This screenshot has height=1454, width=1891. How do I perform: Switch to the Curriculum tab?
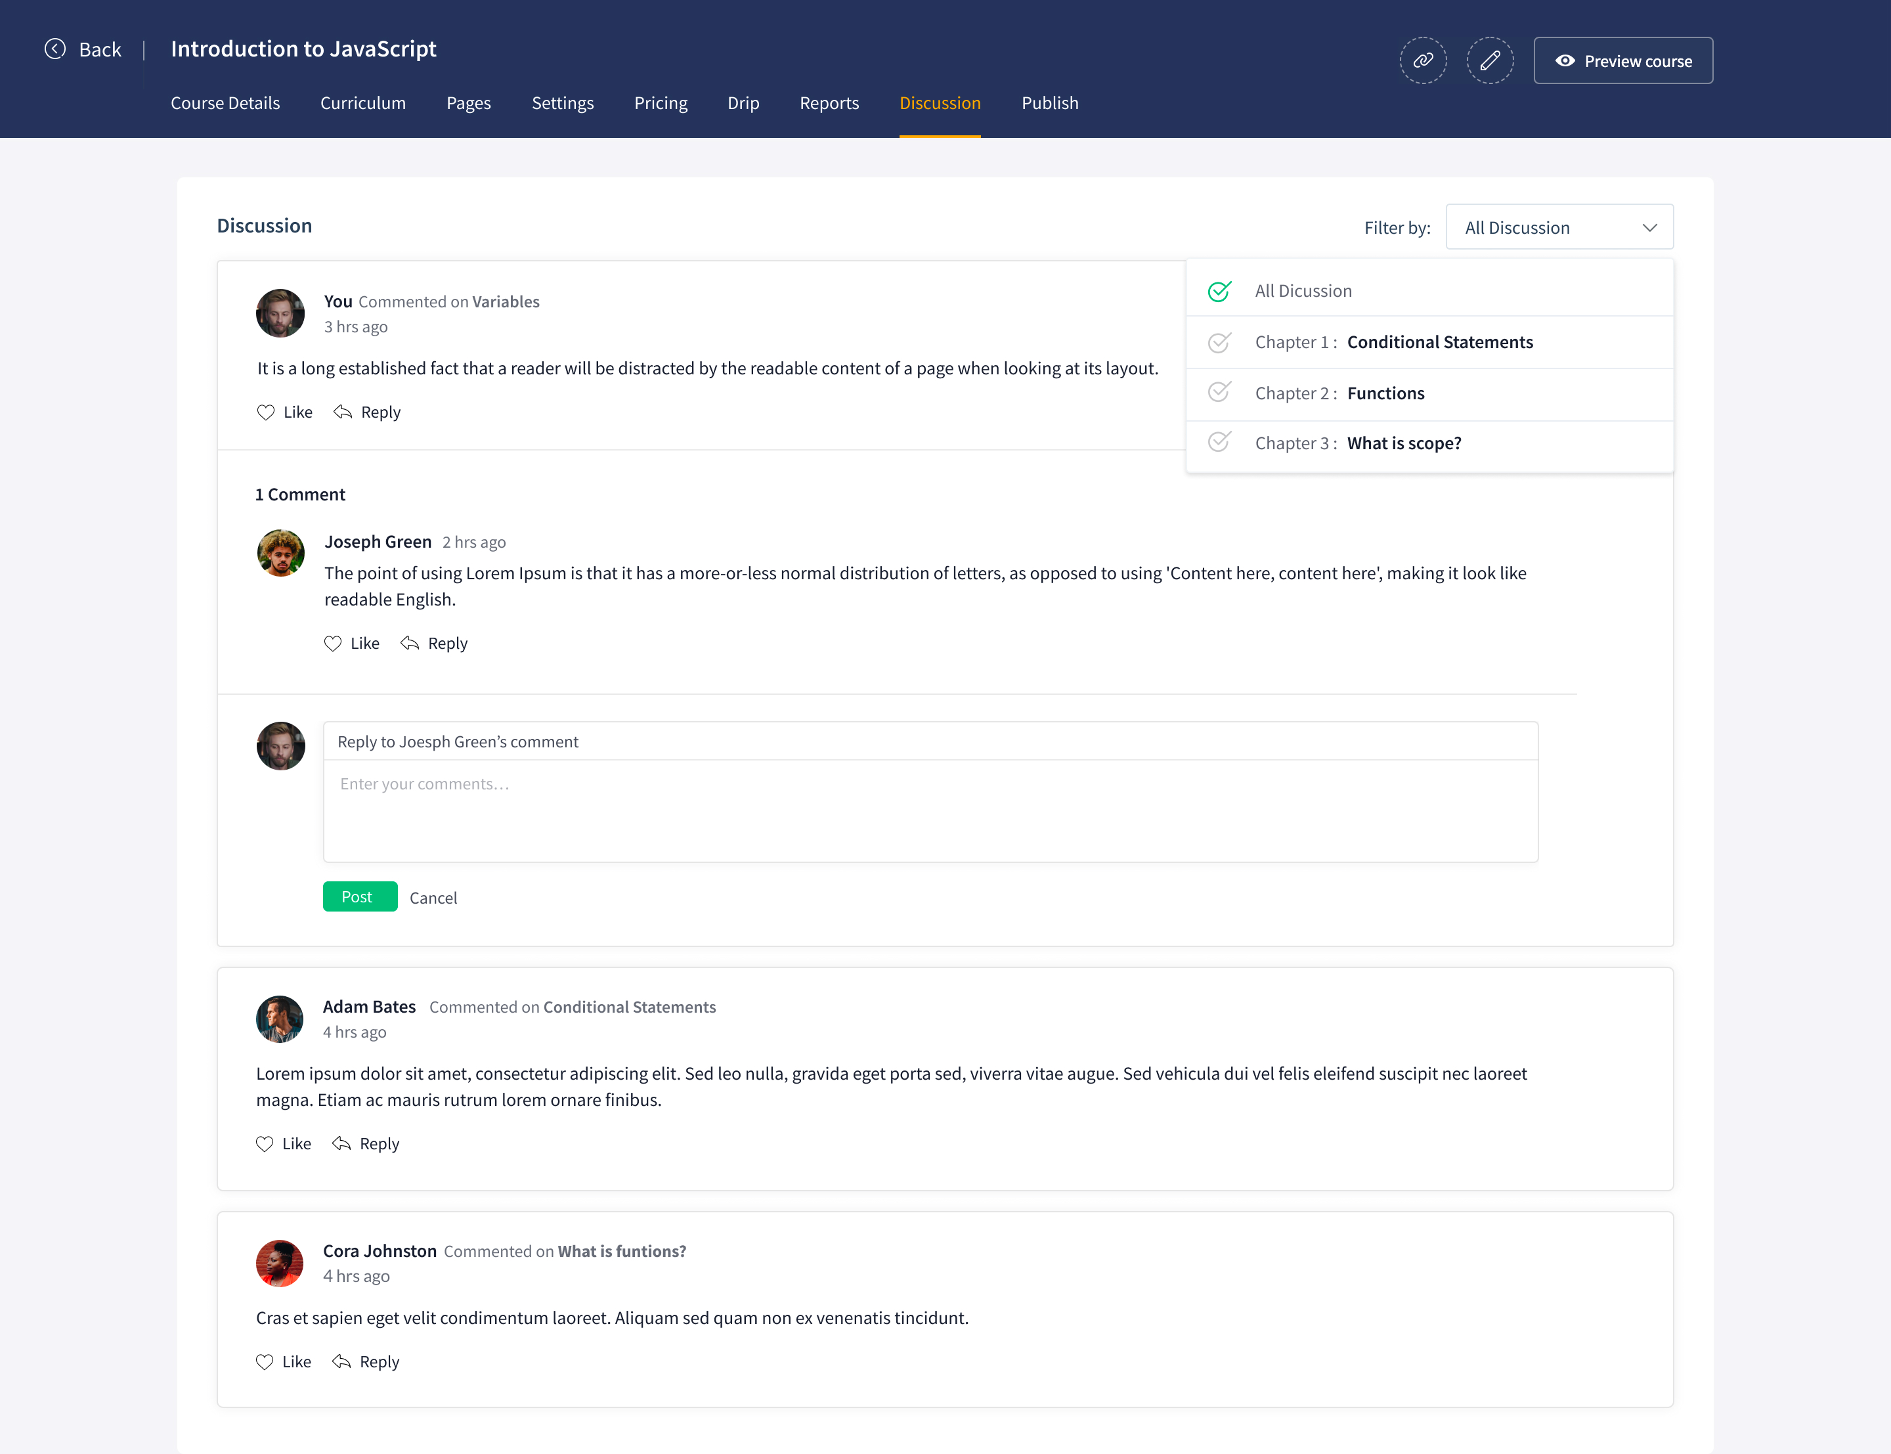click(x=362, y=103)
